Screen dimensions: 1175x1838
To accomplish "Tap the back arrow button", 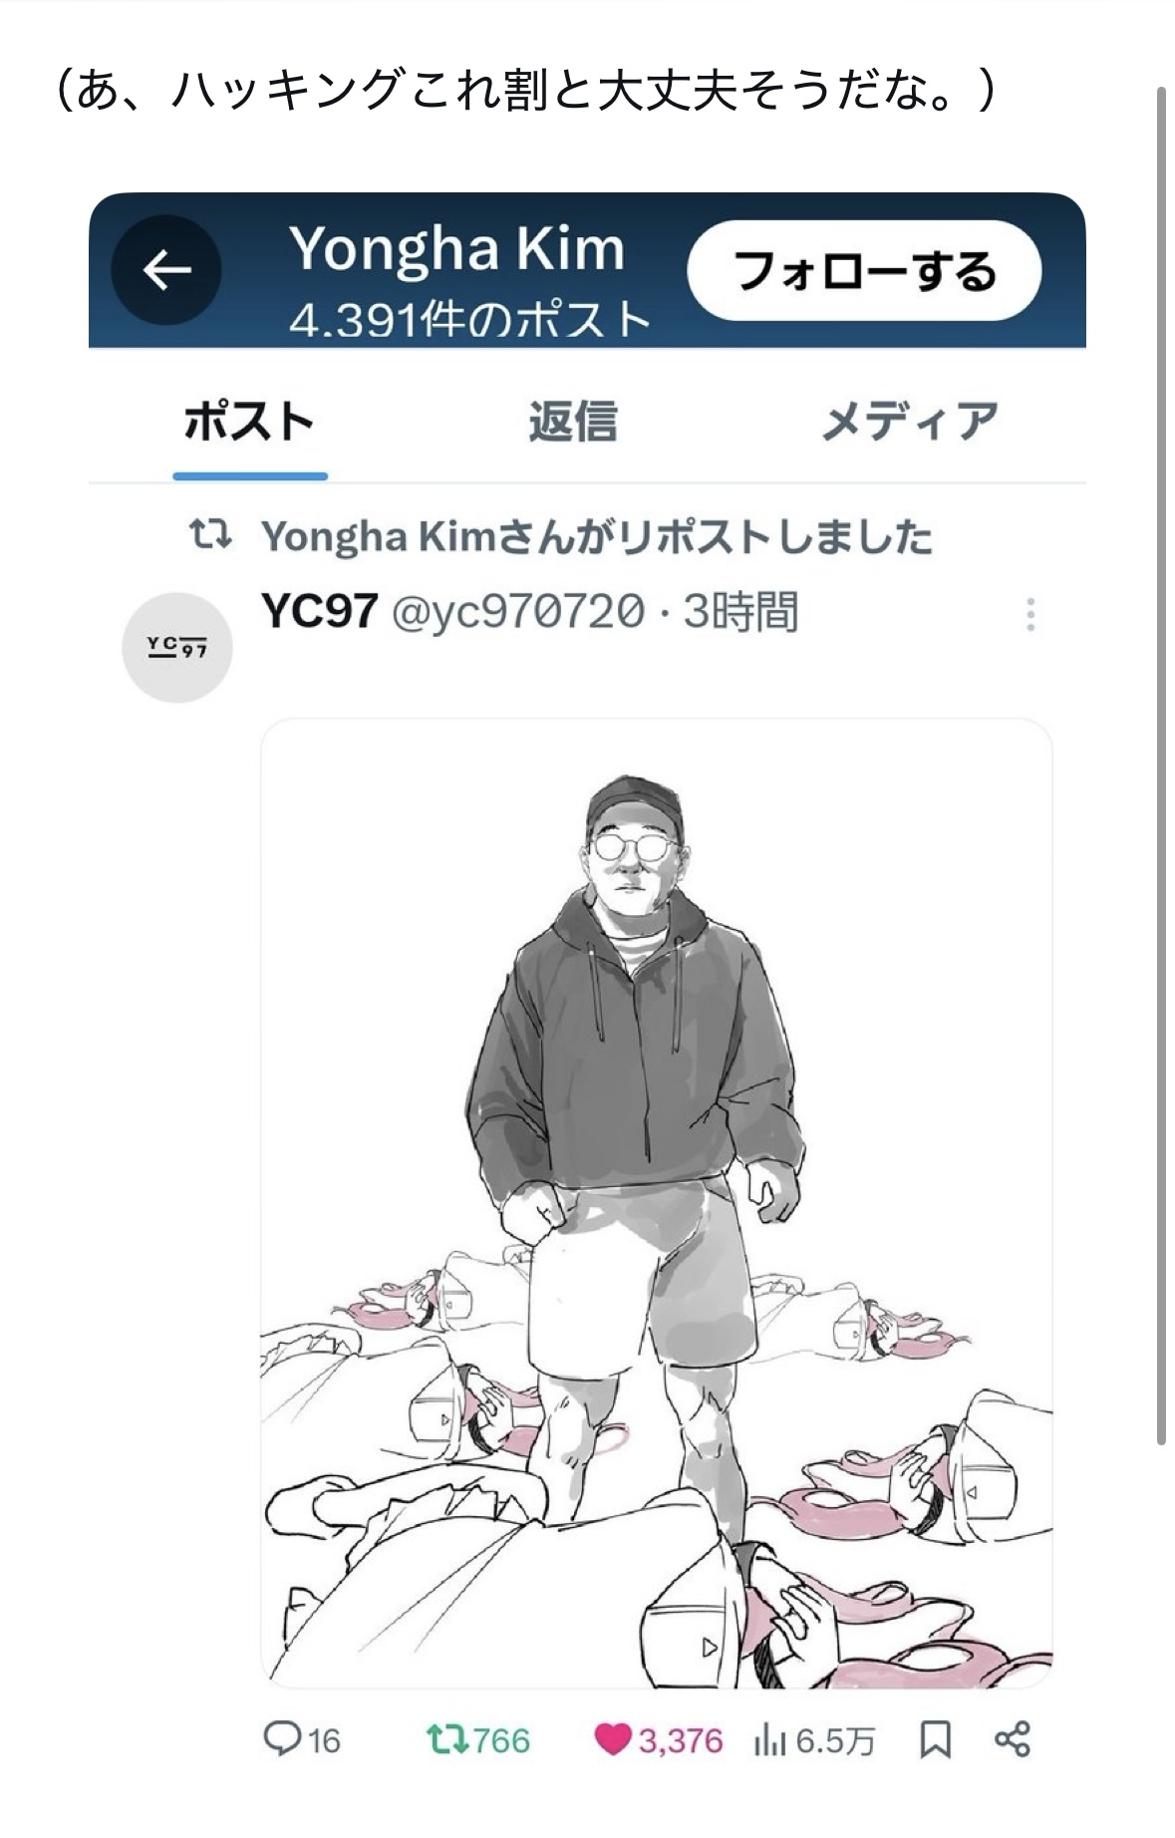I will [166, 269].
